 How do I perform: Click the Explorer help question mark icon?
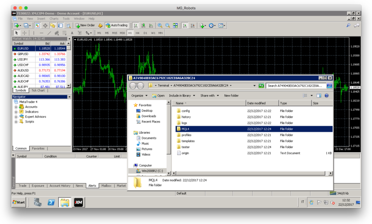326,95
